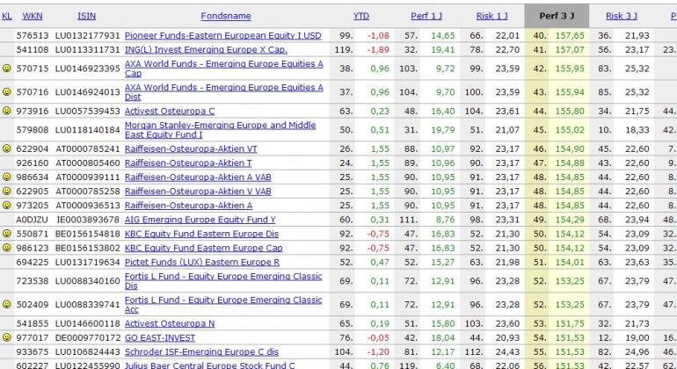The height and width of the screenshot is (369, 677).
Task: Sort by the Perf 1 J header
Action: click(426, 16)
